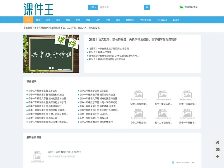Open the 公开课设计 nav item
Screen dimensions: 224x168
[x=162, y=20]
